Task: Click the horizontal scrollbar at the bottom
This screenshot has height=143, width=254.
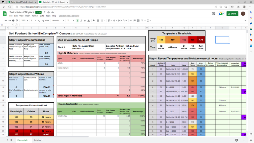Action: coord(48,137)
